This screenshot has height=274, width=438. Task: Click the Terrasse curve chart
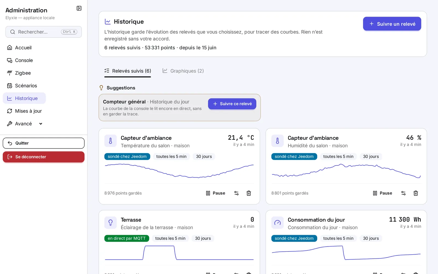point(179,253)
